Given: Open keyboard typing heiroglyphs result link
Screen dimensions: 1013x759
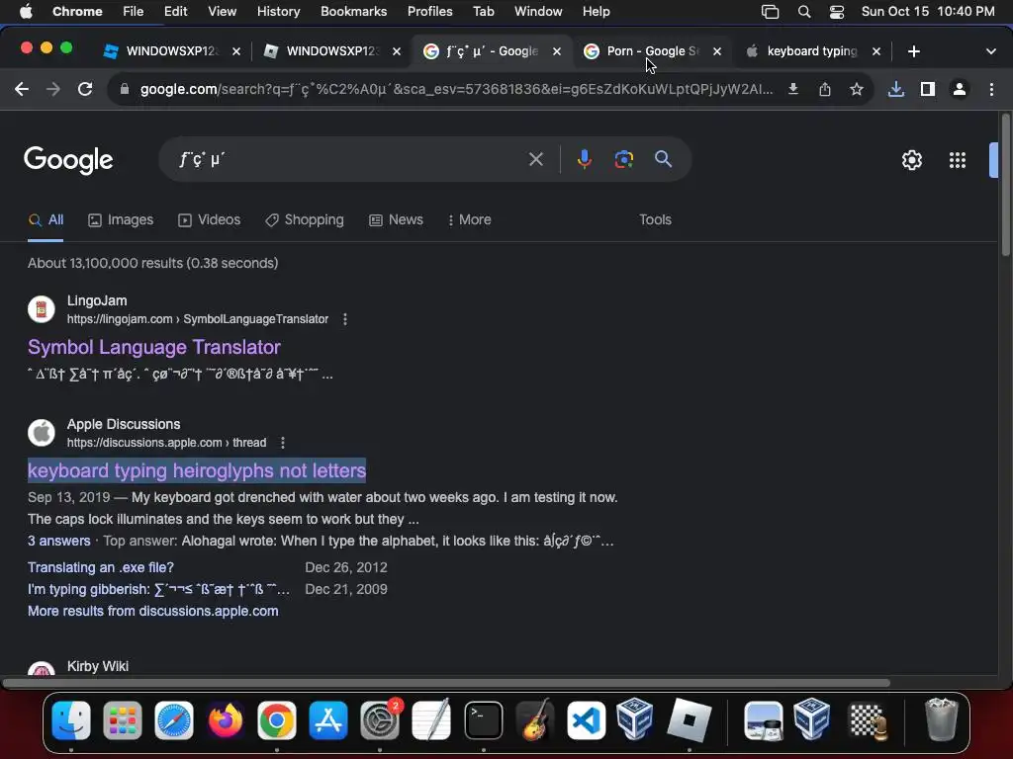Looking at the screenshot, I should click(x=197, y=470).
